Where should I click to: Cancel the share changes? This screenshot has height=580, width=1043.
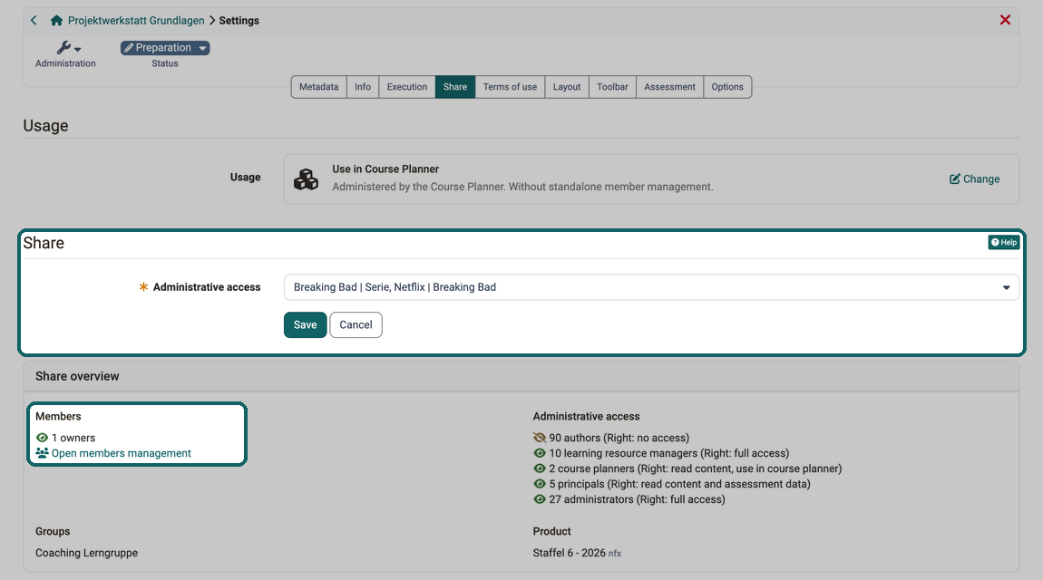click(356, 324)
